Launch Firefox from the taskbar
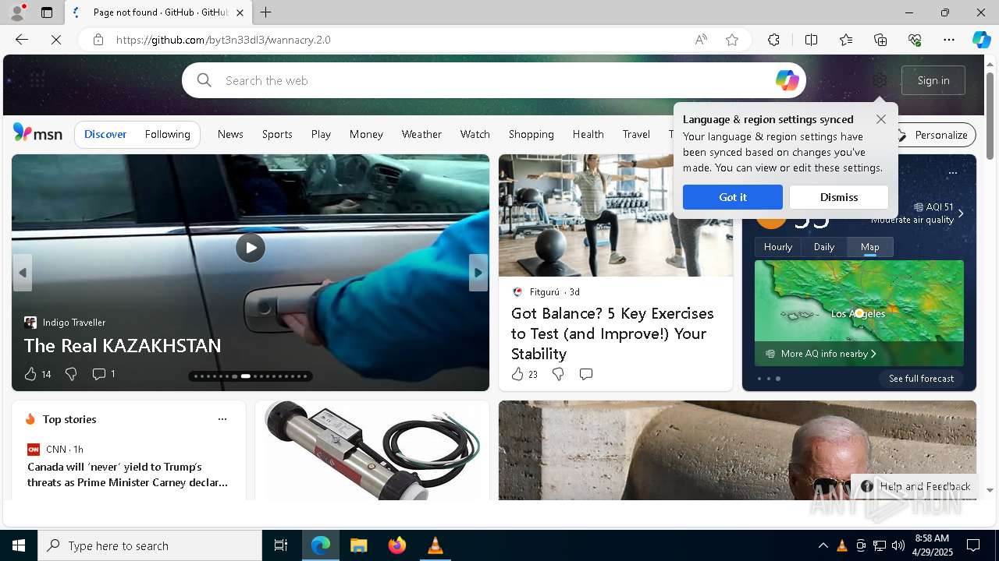The width and height of the screenshot is (999, 561). (396, 545)
